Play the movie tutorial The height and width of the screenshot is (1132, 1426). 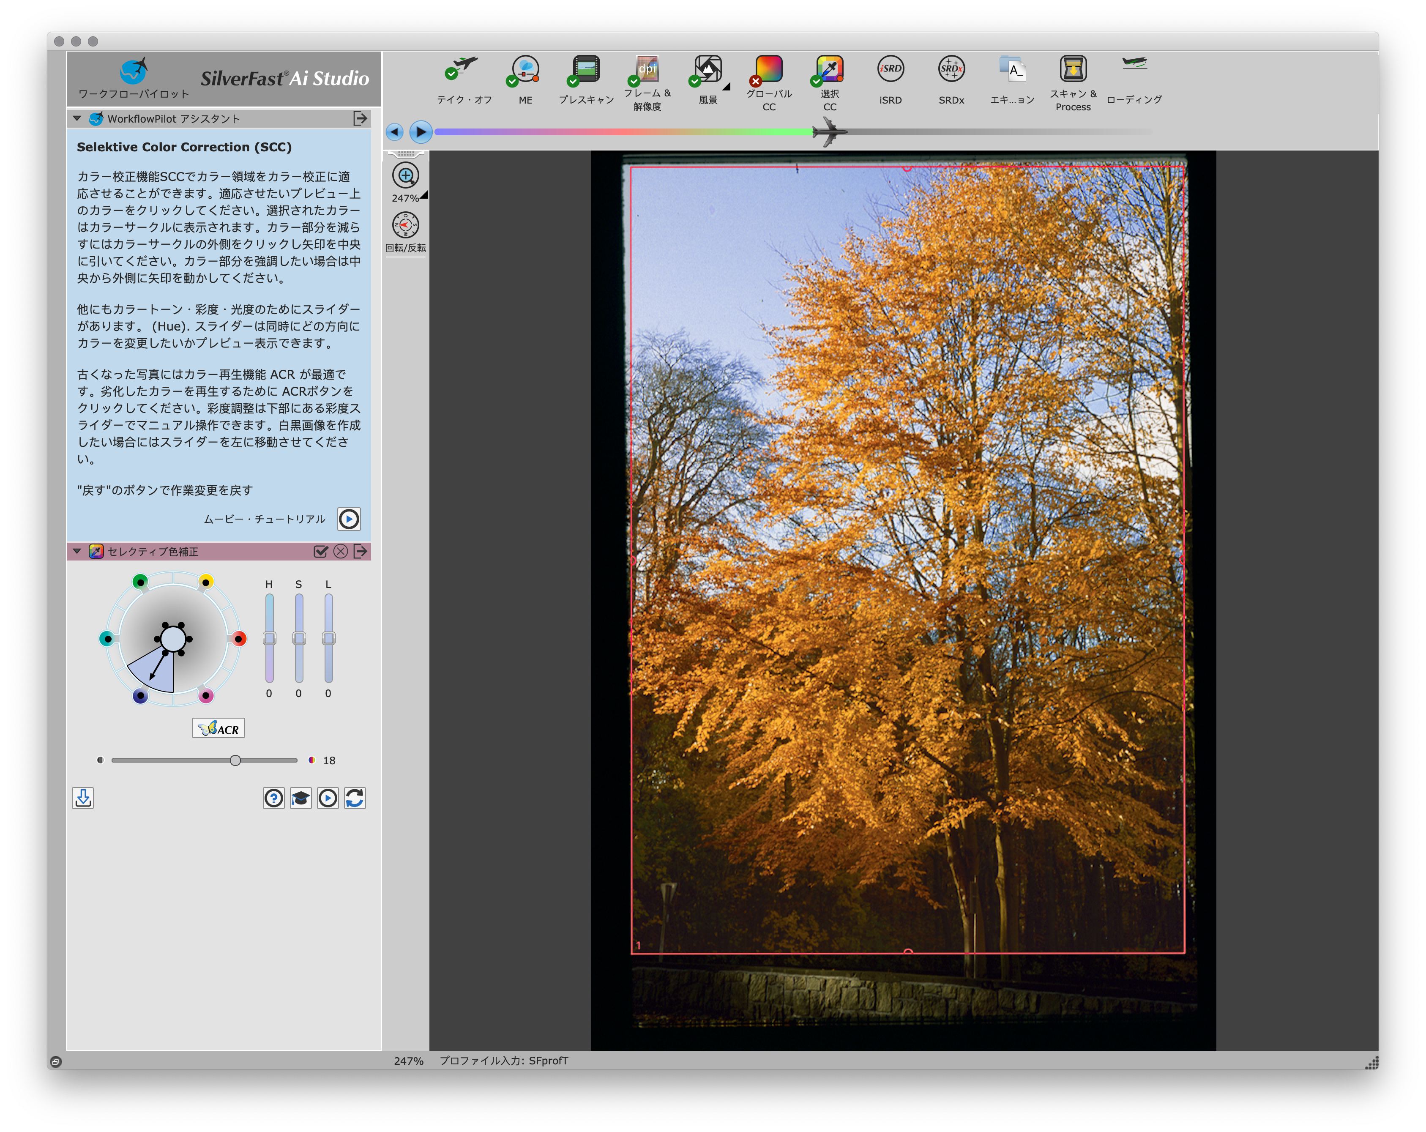[349, 520]
